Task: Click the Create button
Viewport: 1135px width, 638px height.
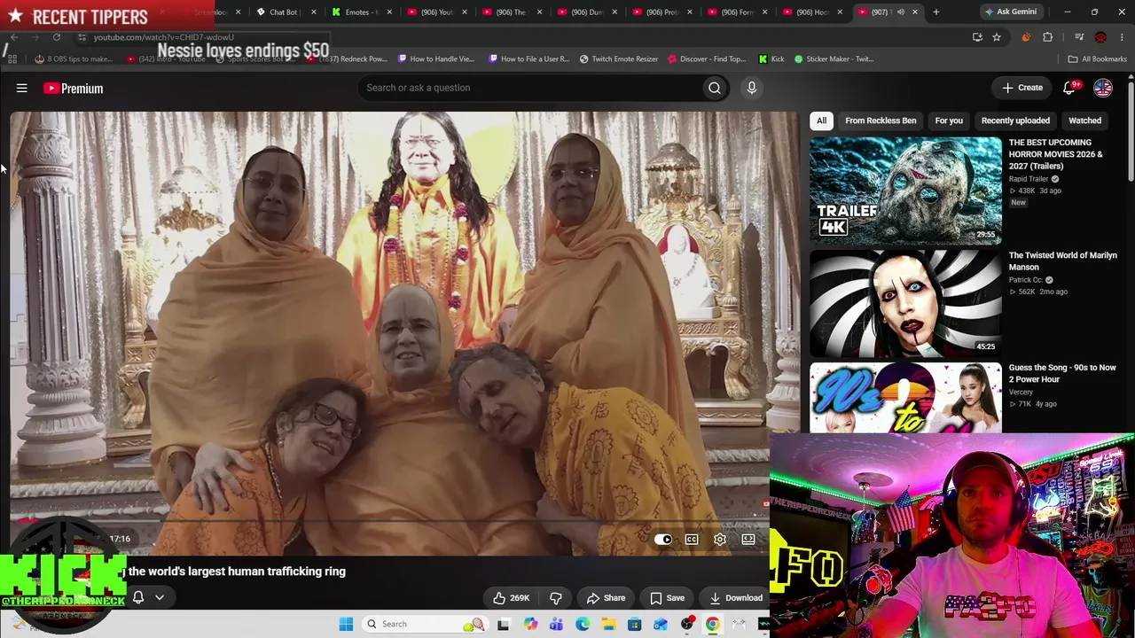Action: pos(1022,88)
